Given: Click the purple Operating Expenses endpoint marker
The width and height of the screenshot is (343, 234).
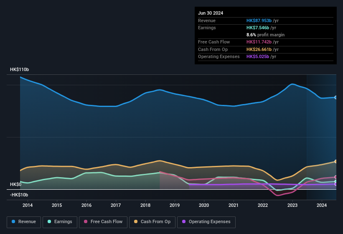Looking at the screenshot, I should [x=336, y=184].
